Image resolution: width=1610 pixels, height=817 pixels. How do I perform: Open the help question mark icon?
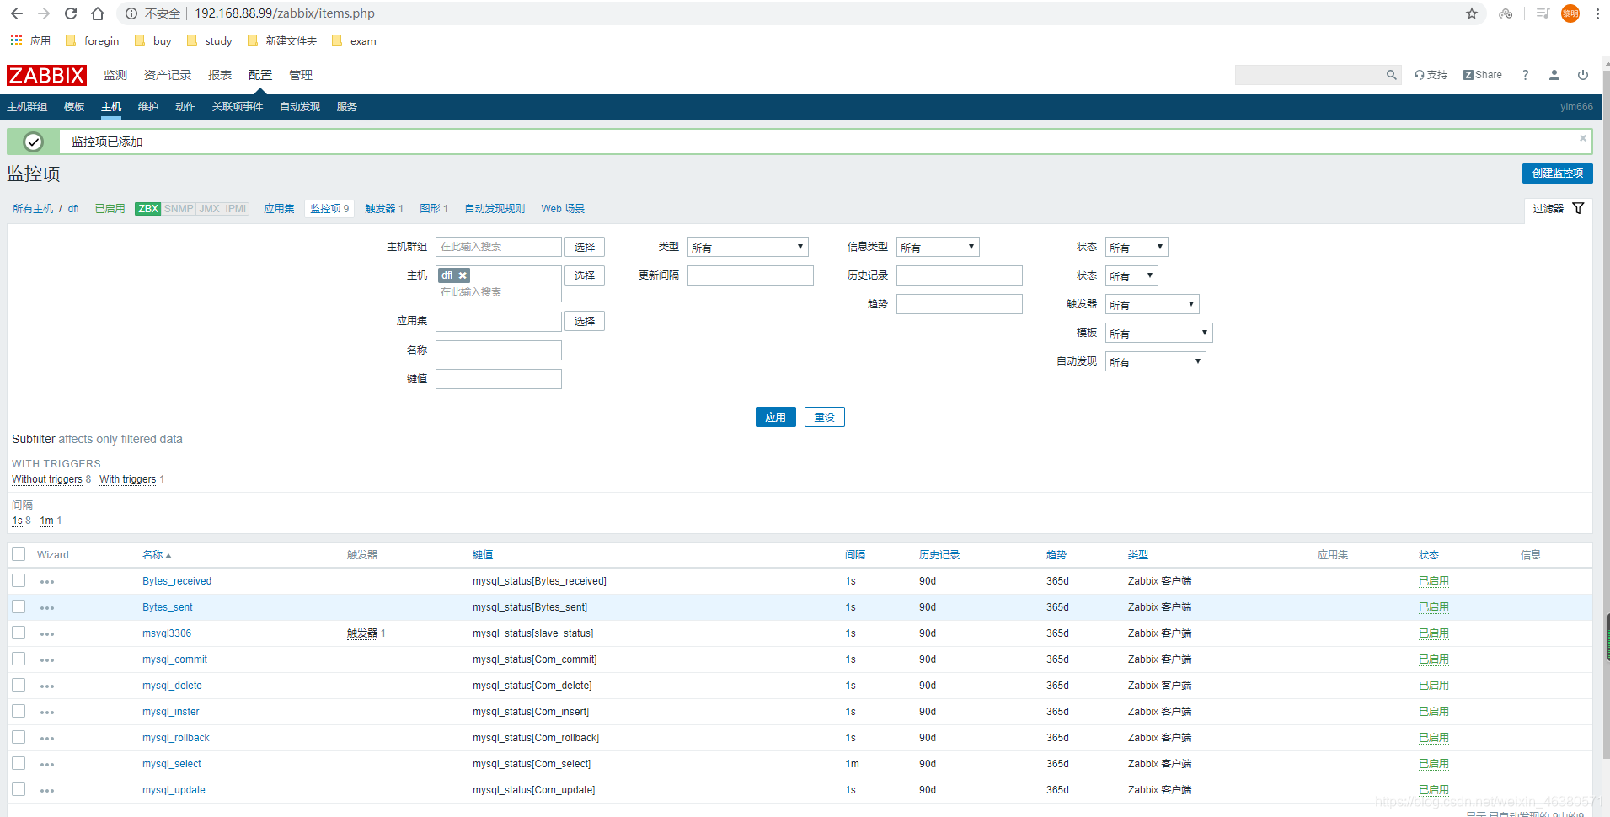click(x=1525, y=75)
